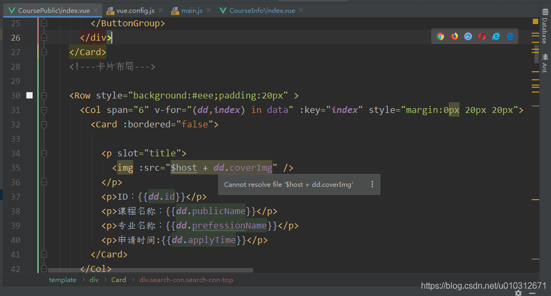
Task: Collapse the code fold at line 25
Action: (44, 23)
